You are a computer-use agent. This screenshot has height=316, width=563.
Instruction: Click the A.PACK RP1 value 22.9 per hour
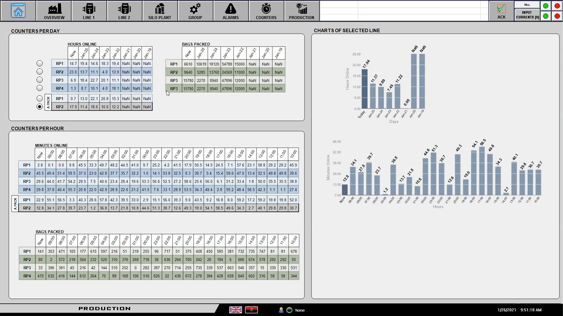coord(40,200)
